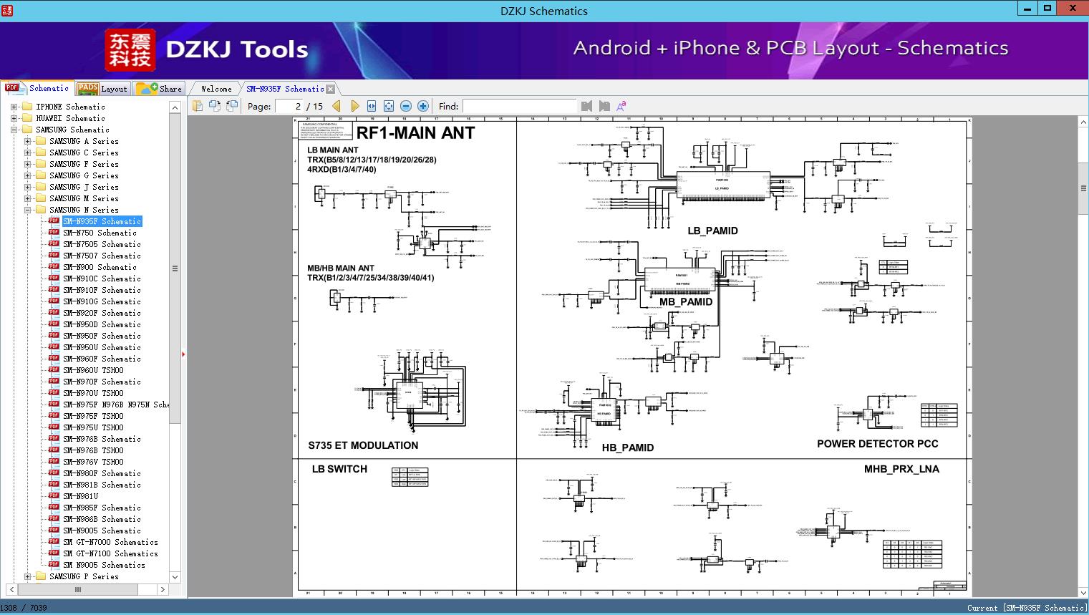The image size is (1089, 615).
Task: Click the Find text field
Action: point(519,106)
